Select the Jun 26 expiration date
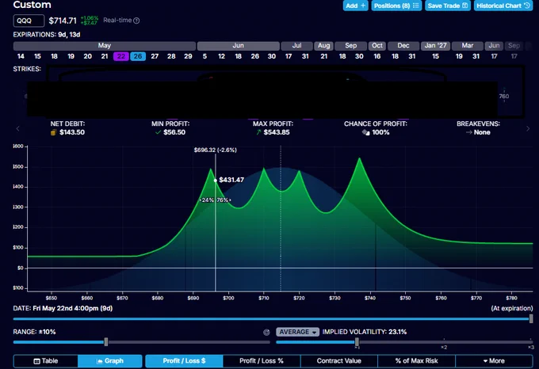 point(254,56)
